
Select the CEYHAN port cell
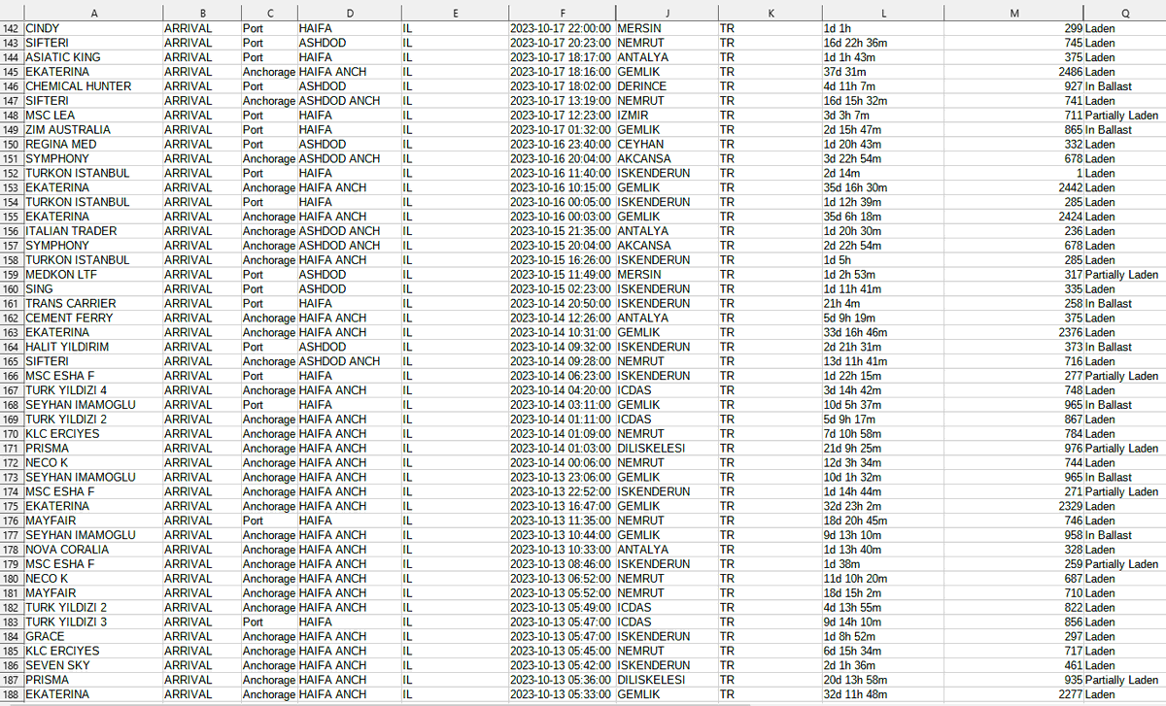pyautogui.click(x=667, y=144)
